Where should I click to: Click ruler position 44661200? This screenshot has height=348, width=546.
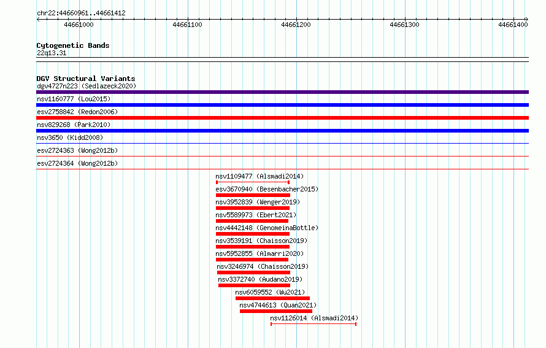296,25
